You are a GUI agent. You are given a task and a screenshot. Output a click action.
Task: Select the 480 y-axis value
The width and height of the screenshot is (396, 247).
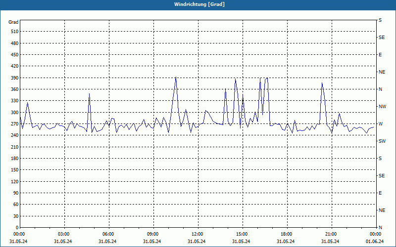click(15, 43)
